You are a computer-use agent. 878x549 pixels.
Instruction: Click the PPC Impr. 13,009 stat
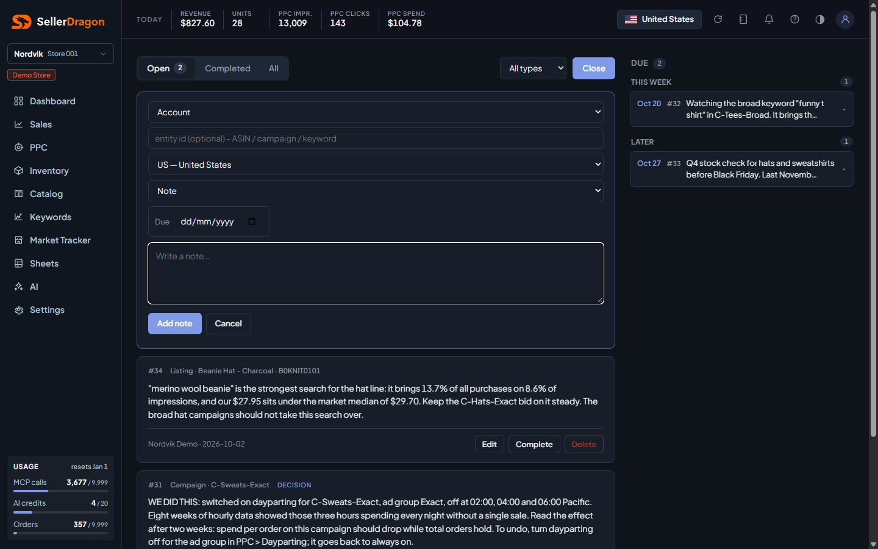pyautogui.click(x=295, y=19)
